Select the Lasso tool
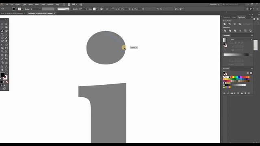 pyautogui.click(x=6, y=28)
